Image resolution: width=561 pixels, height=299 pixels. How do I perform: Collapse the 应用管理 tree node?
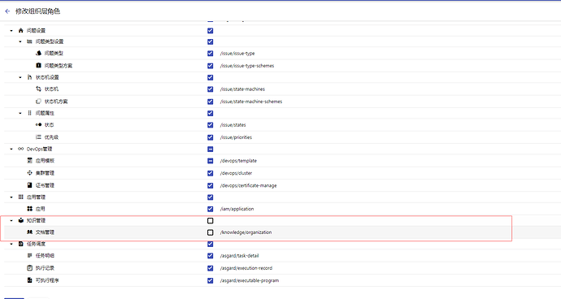(x=11, y=197)
